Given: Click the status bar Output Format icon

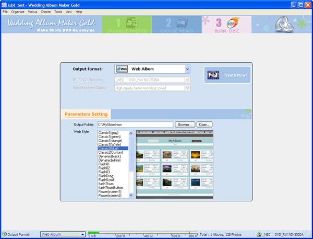Looking at the screenshot, I should click(x=4, y=234).
